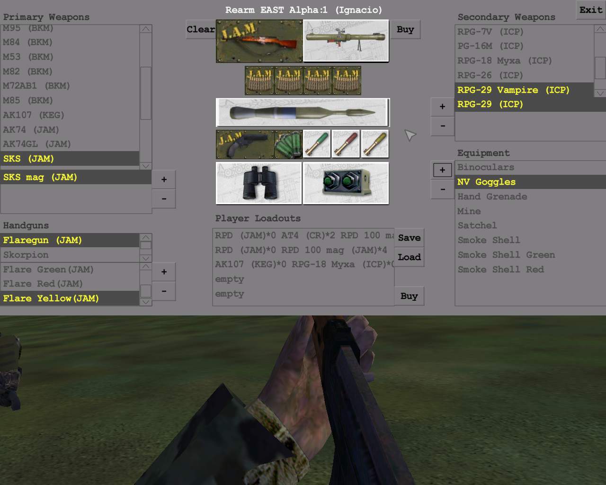Select RPG-7V (ICP) secondary weapon
This screenshot has height=485, width=606.
pyautogui.click(x=524, y=32)
